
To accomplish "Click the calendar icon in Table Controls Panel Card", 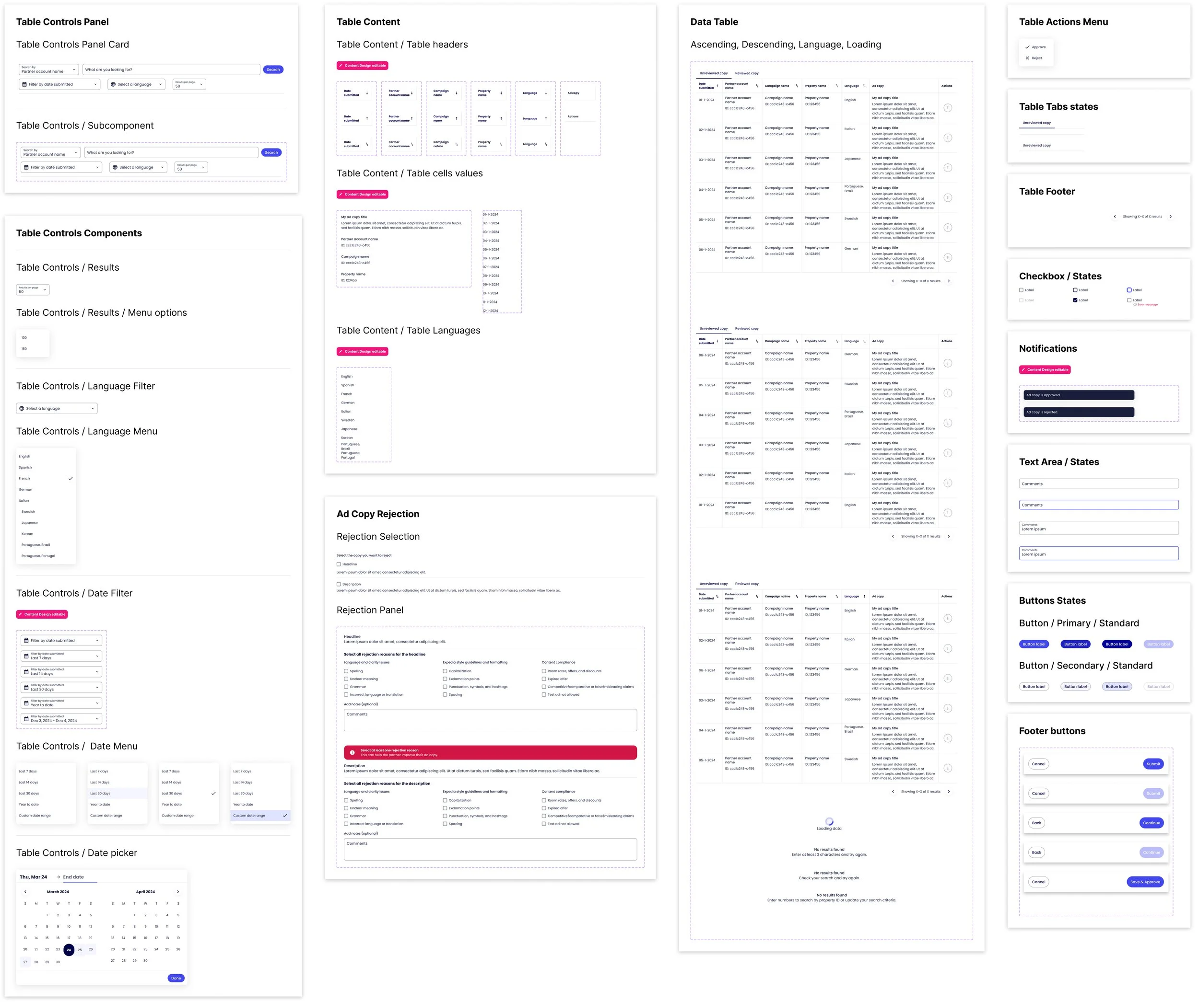I will point(24,84).
